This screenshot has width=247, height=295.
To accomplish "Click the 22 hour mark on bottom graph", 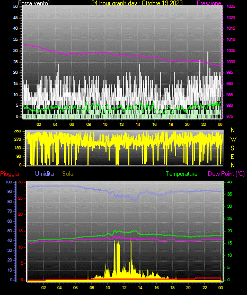I will [x=205, y=288].
